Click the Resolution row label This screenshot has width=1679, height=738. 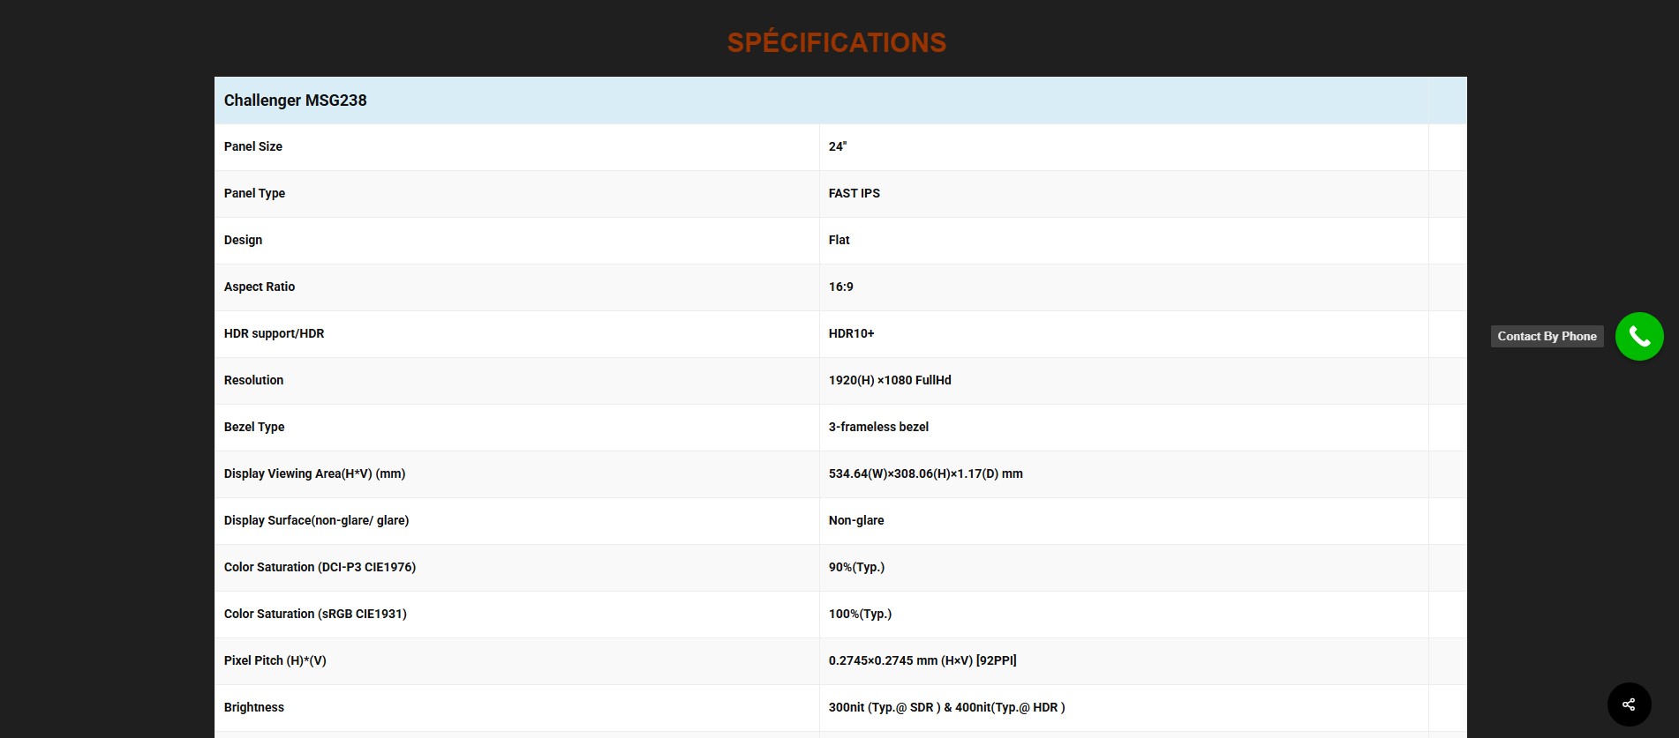253,380
